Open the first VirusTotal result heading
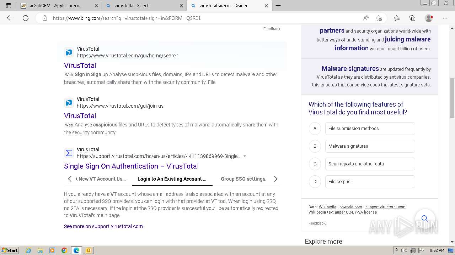 [80, 66]
